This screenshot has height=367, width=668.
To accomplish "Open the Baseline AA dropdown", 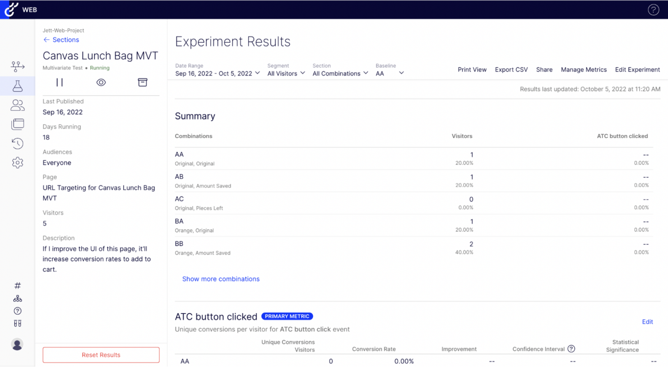I will coord(390,73).
